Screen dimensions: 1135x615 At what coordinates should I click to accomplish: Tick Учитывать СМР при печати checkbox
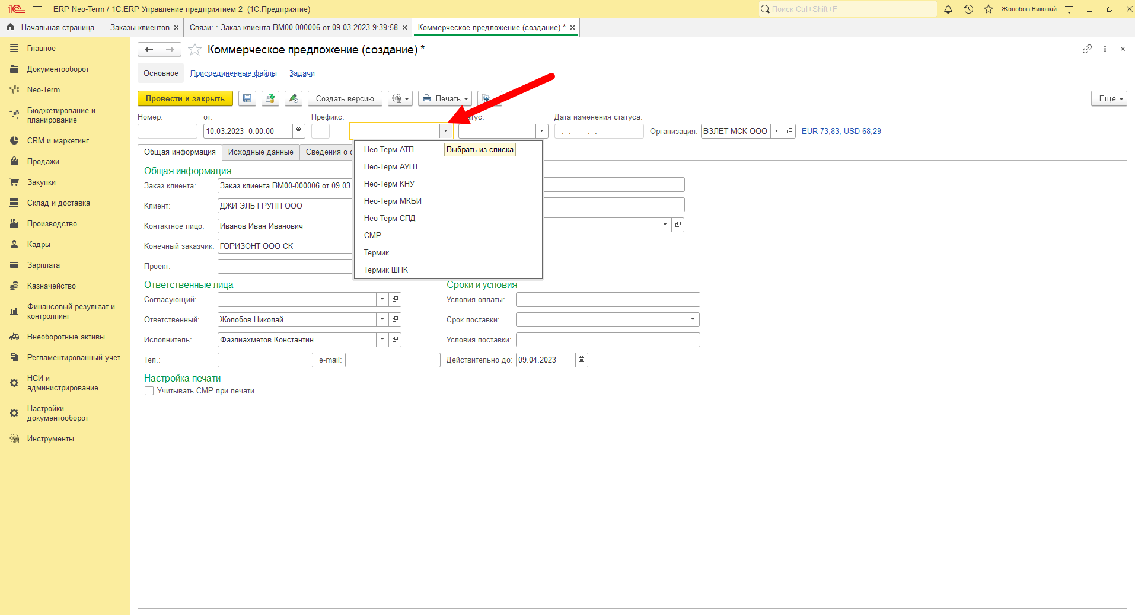pyautogui.click(x=149, y=391)
